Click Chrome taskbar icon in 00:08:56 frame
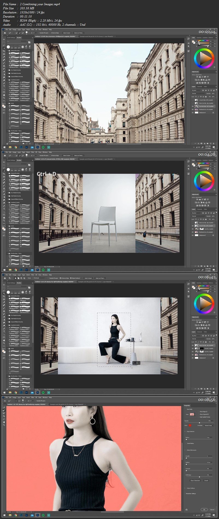 point(15,515)
